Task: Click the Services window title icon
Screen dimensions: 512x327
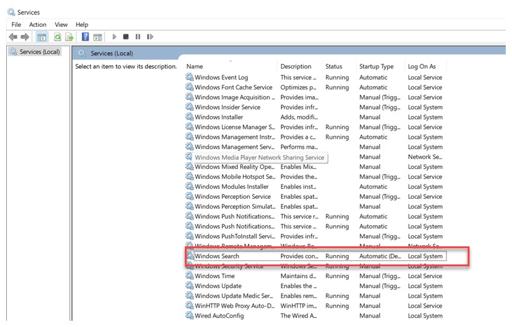Action: (x=11, y=12)
